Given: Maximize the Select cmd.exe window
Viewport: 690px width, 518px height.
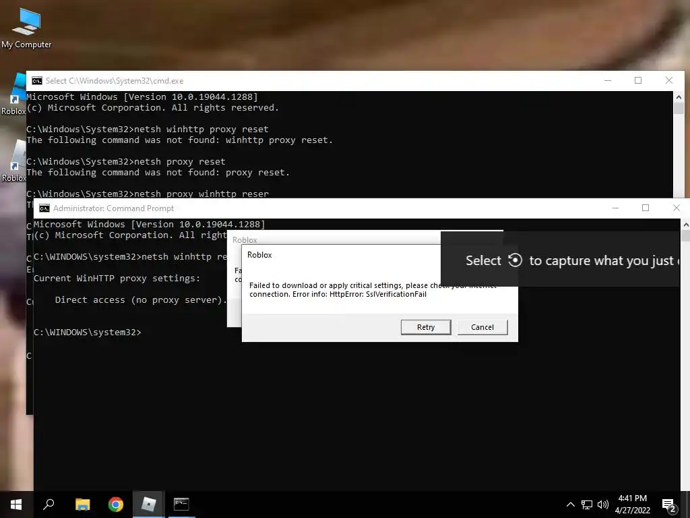Looking at the screenshot, I should [x=638, y=80].
